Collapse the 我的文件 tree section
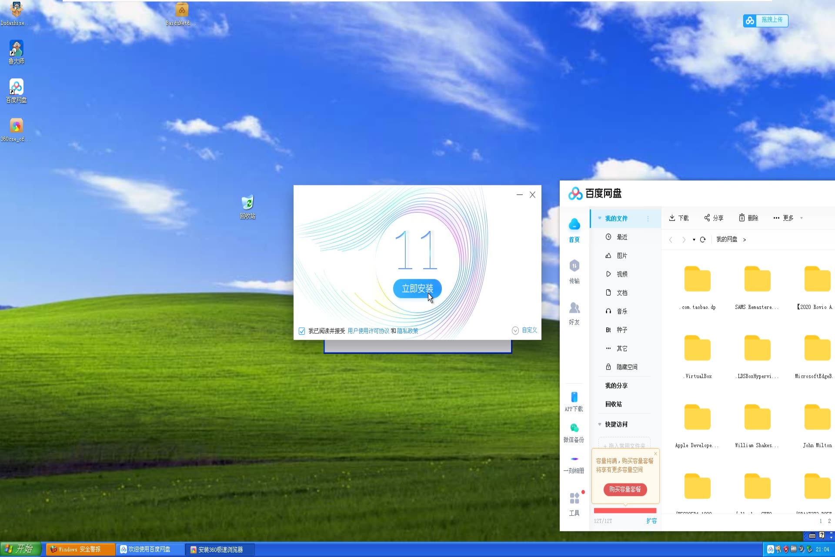The width and height of the screenshot is (835, 557). pyautogui.click(x=600, y=218)
